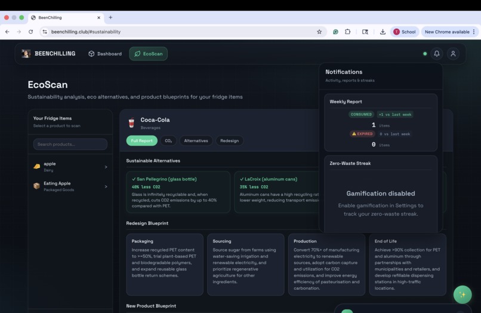Click "0 vs last week" label
The width and height of the screenshot is (481, 313).
click(395, 134)
